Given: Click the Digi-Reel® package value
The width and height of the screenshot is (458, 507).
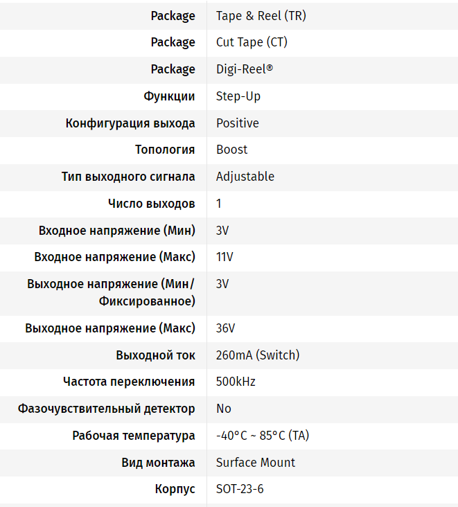Looking at the screenshot, I should (x=245, y=69).
